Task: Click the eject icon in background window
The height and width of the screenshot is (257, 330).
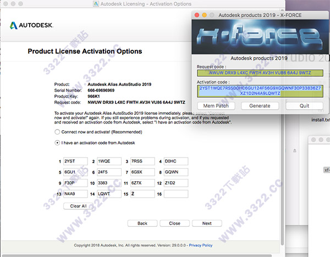Action: click(295, 150)
